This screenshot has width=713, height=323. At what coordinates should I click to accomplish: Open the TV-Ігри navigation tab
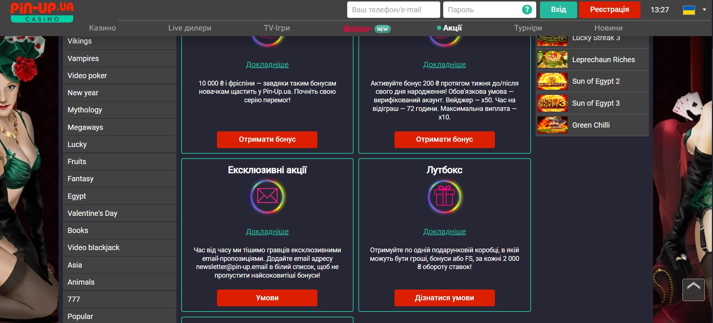[277, 28]
